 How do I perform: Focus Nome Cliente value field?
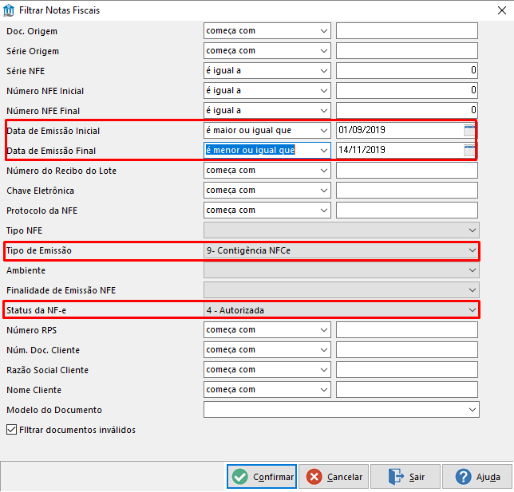[407, 390]
